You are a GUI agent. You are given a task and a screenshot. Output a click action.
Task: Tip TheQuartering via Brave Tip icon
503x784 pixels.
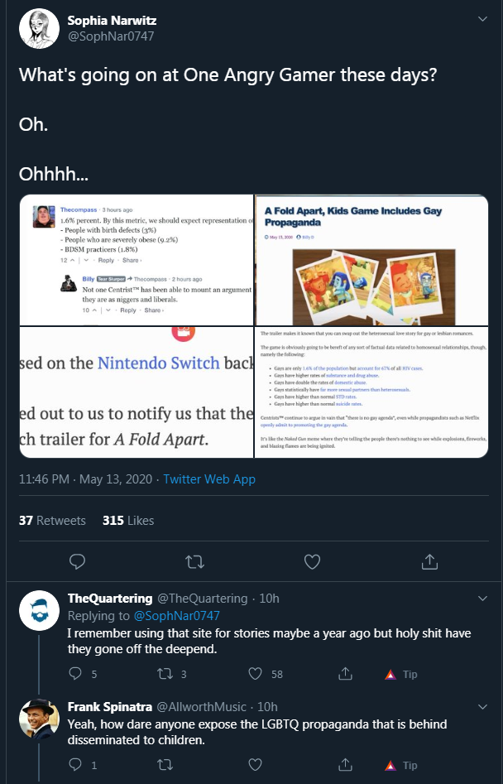[400, 675]
